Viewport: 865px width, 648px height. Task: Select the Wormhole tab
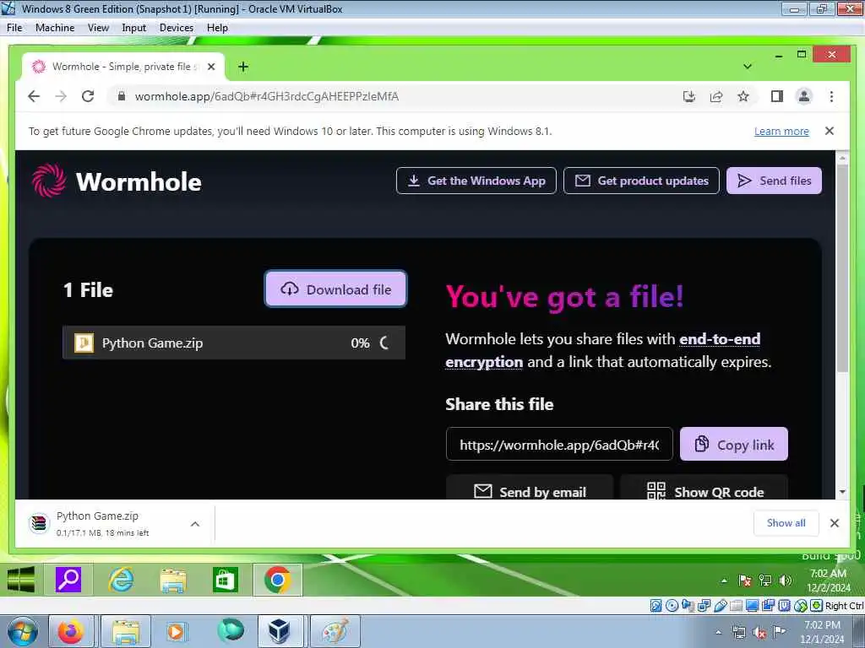(123, 67)
